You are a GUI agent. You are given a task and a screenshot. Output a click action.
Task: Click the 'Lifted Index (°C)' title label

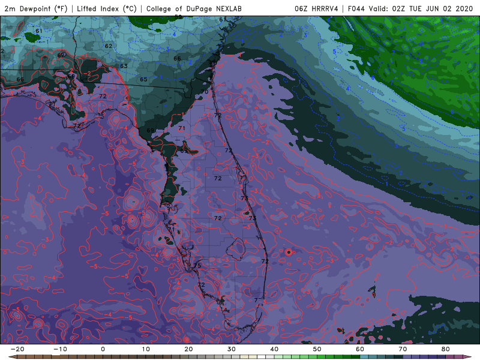click(107, 8)
